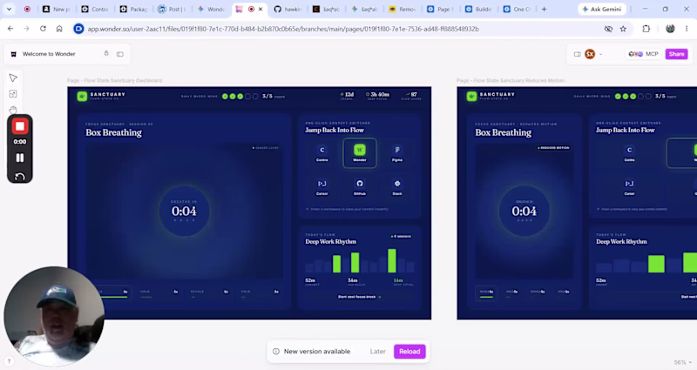Click Start next focus block link

[359, 297]
